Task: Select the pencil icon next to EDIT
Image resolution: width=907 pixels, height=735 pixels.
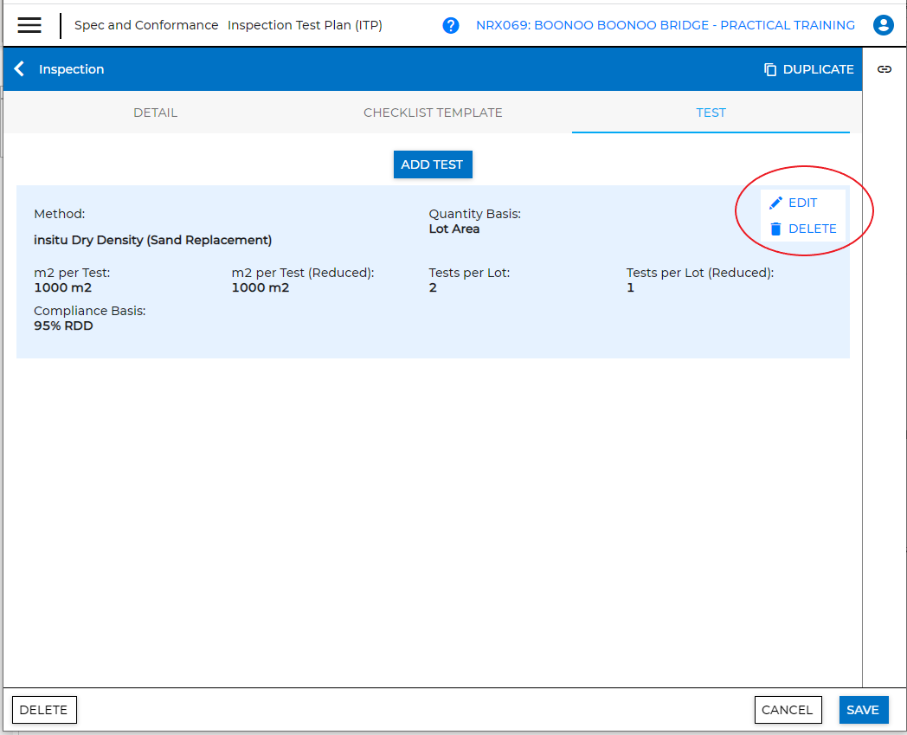Action: (775, 202)
